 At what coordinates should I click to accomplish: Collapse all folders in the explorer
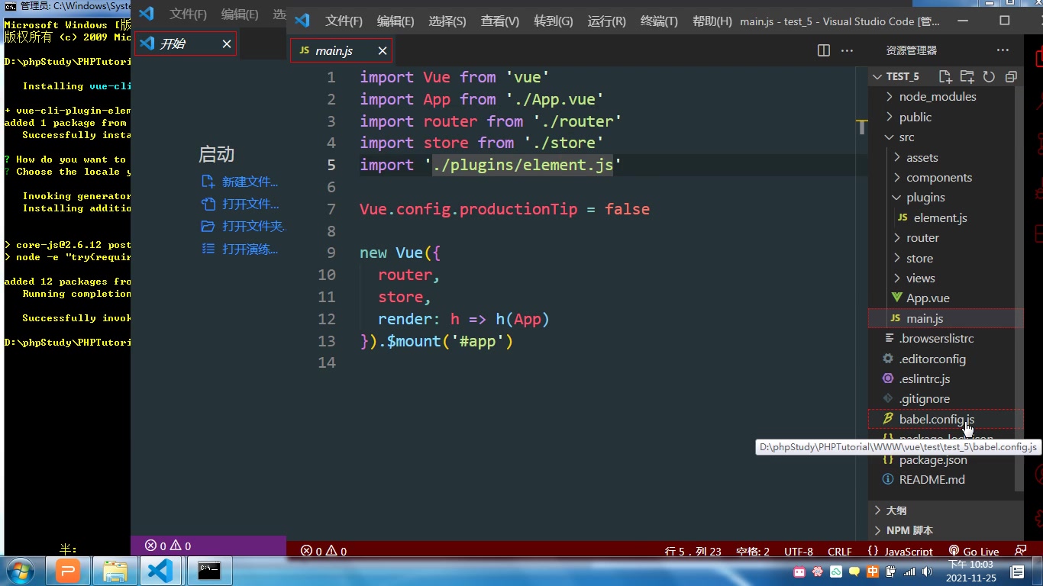1011,76
